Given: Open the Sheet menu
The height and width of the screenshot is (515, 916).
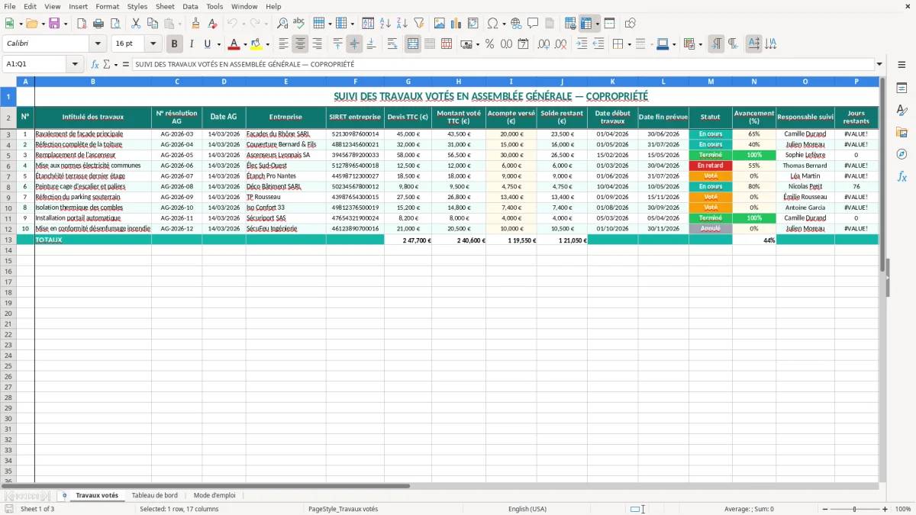Looking at the screenshot, I should click(165, 6).
